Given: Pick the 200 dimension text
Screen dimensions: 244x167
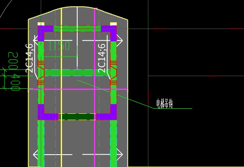Looking at the screenshot, I should (13, 61).
